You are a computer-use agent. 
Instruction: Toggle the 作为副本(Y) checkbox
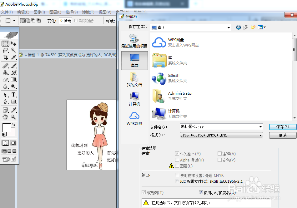(177, 154)
